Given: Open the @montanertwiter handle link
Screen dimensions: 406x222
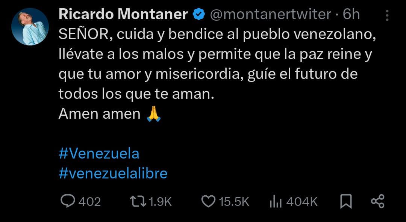Looking at the screenshot, I should [270, 15].
